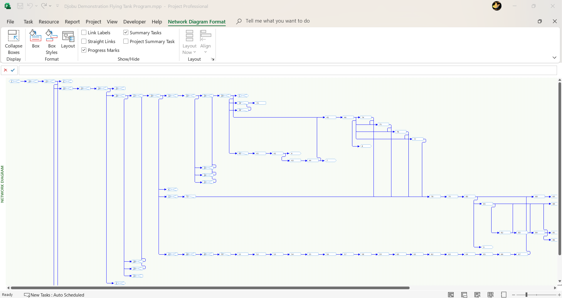The image size is (562, 298).
Task: Open Box Styles formatting
Action: [x=52, y=42]
